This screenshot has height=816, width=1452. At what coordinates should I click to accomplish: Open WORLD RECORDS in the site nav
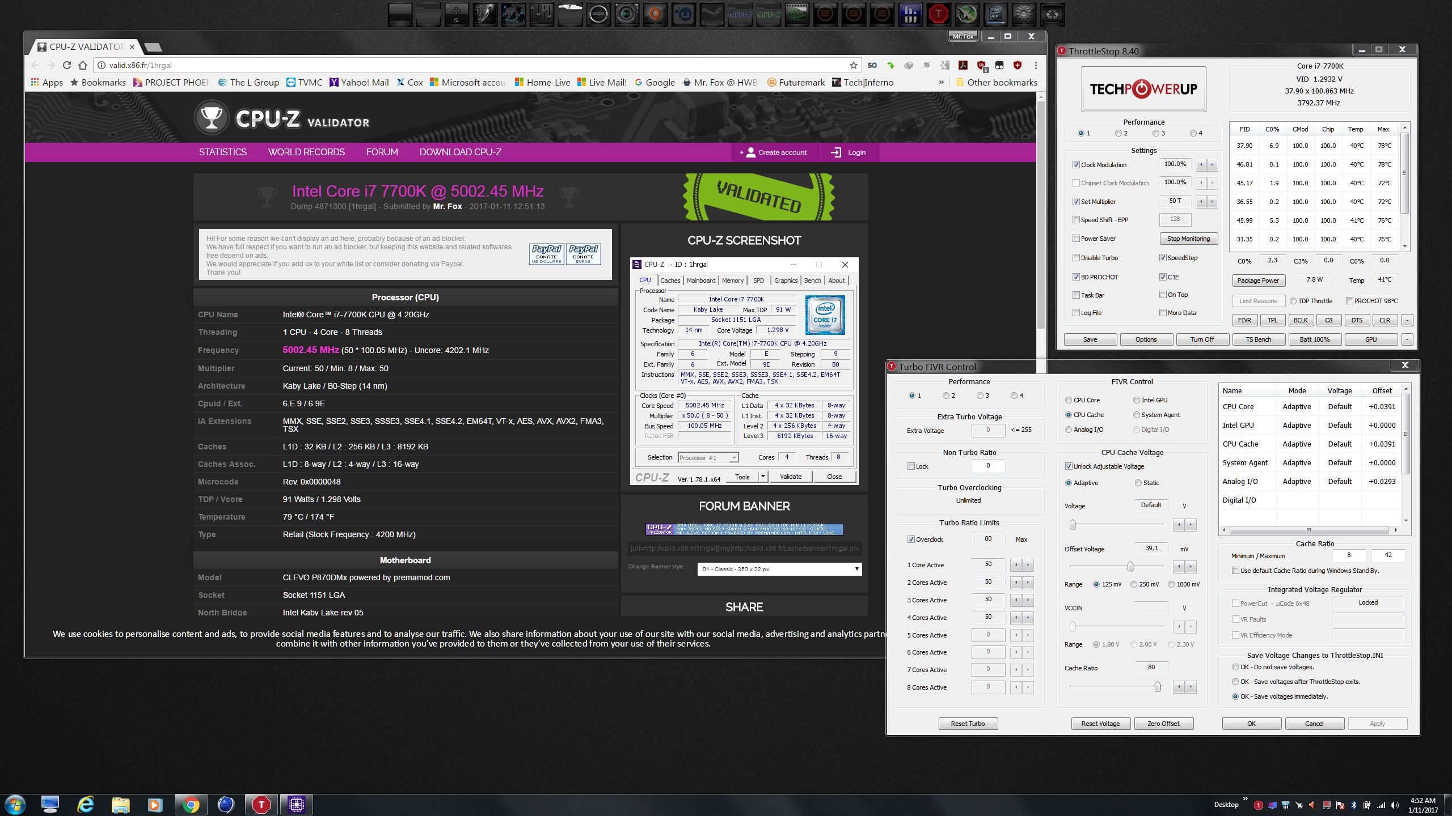(306, 152)
